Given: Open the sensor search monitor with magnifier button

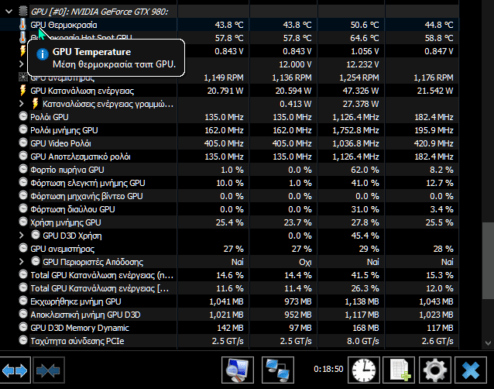Looking at the screenshot, I should pyautogui.click(x=238, y=370).
